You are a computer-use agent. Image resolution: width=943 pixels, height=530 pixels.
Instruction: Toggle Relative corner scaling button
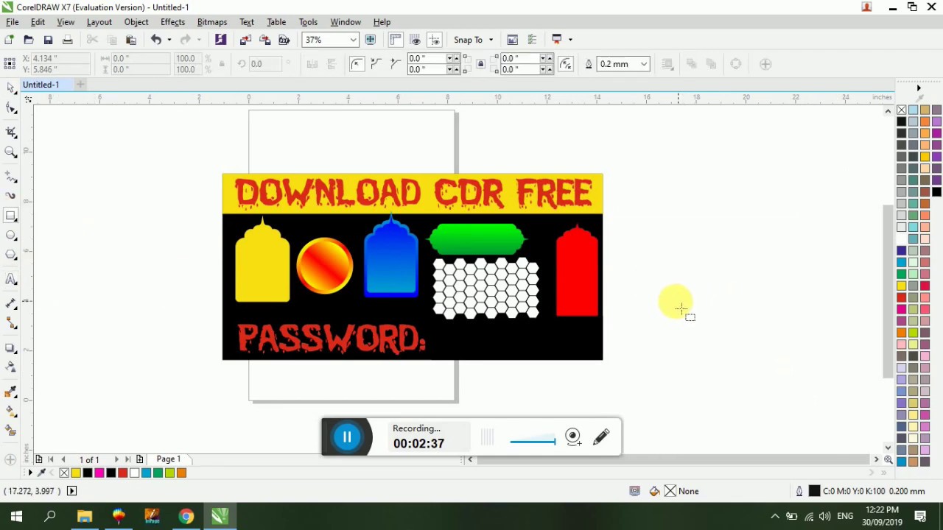(x=566, y=64)
